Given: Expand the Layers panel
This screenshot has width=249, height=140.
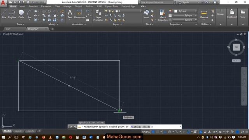Looking at the screenshot, I should tap(117, 24).
